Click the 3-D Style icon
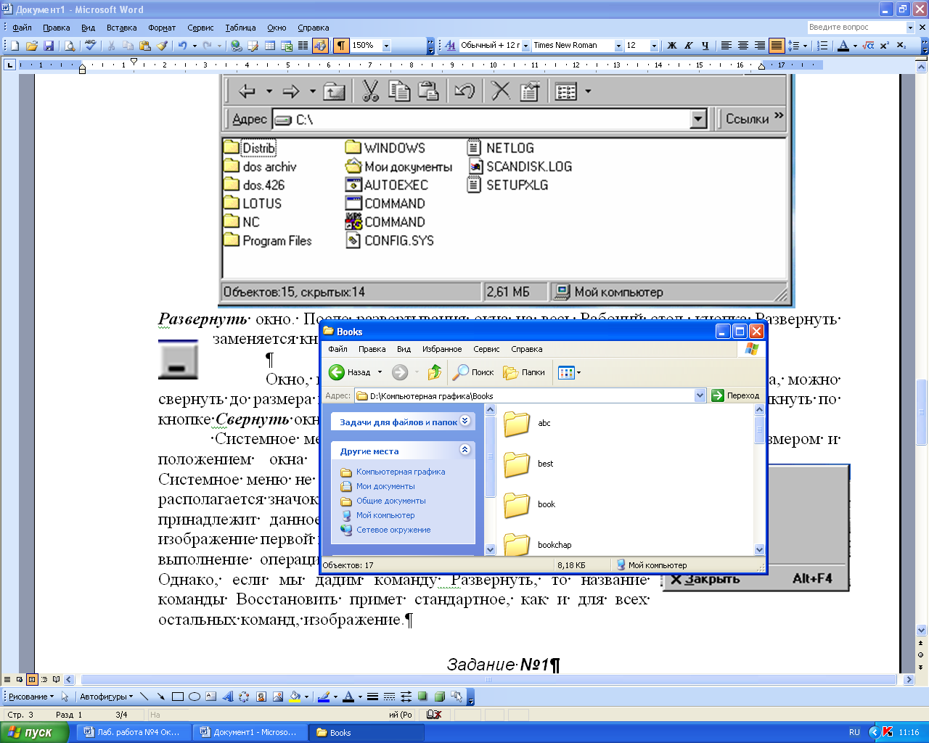This screenshot has height=743, width=929. point(439,697)
